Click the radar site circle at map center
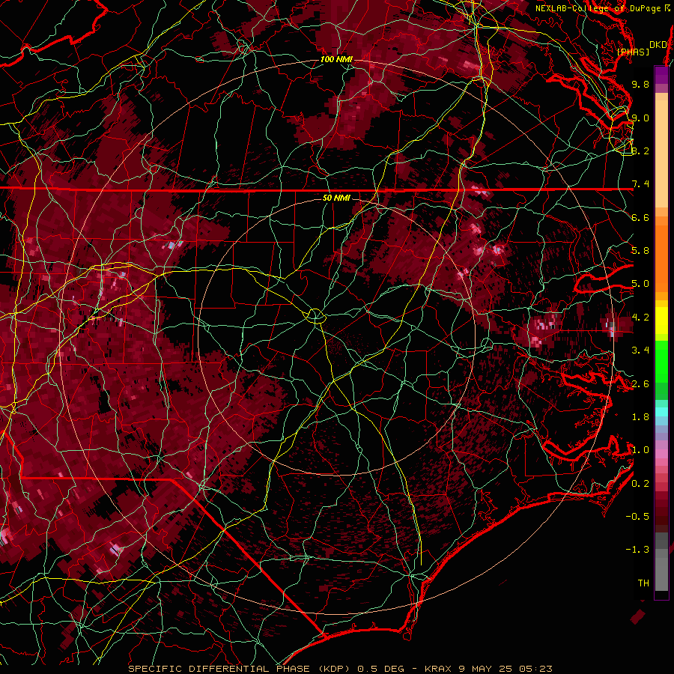674x674 pixels. coord(315,316)
